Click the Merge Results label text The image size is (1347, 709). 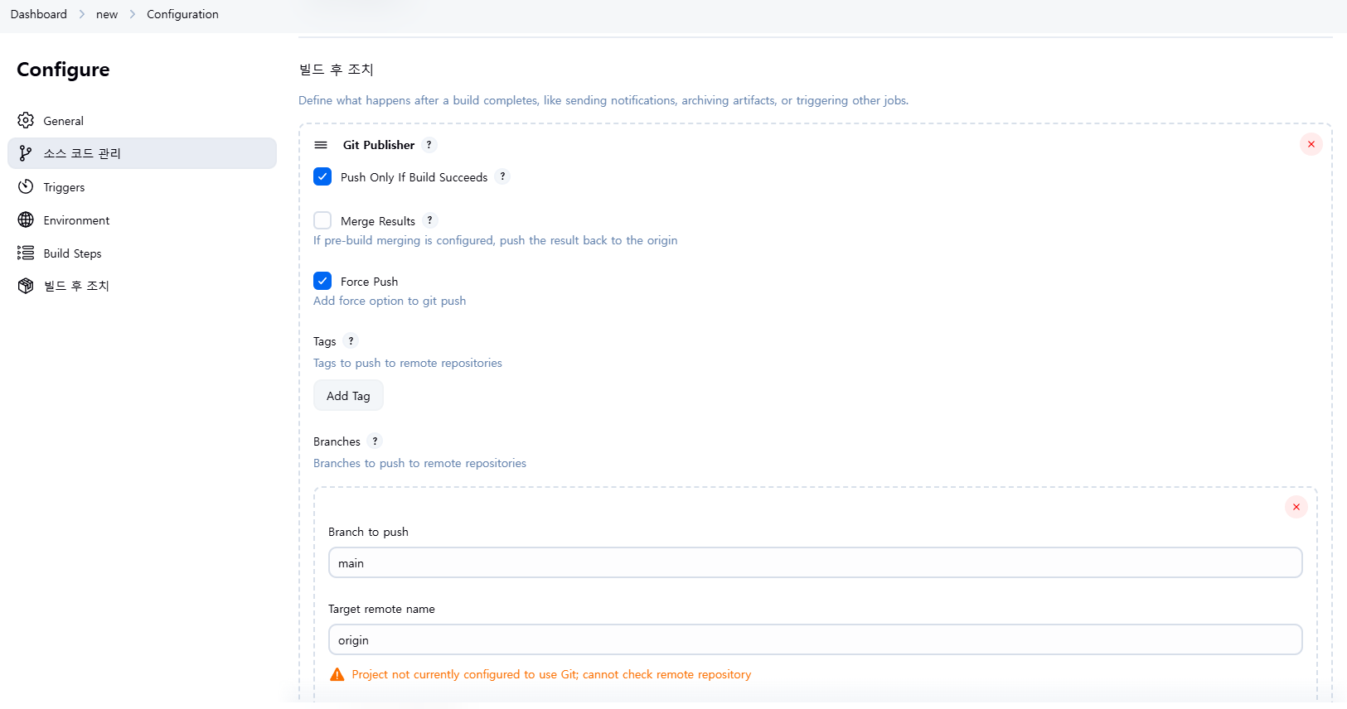pyautogui.click(x=378, y=221)
